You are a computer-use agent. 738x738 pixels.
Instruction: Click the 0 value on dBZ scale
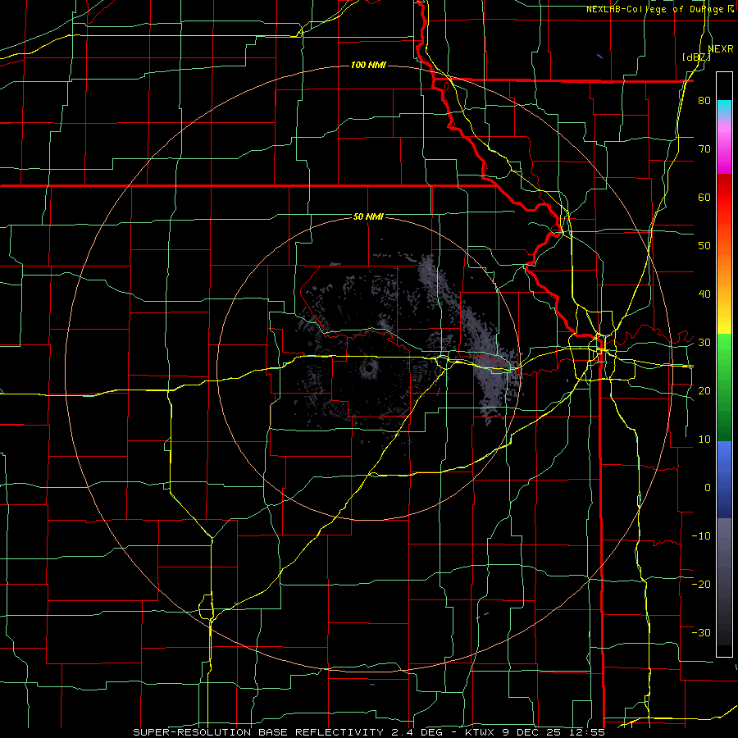pos(708,488)
